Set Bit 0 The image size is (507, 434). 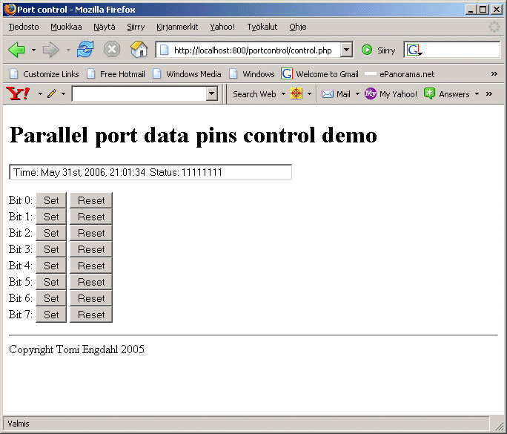[51, 200]
